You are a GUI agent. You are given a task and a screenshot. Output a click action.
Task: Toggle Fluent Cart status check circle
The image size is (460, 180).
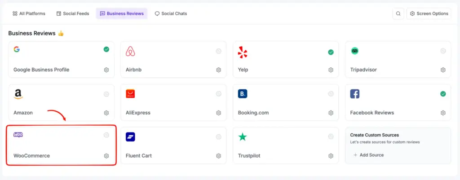pyautogui.click(x=219, y=137)
